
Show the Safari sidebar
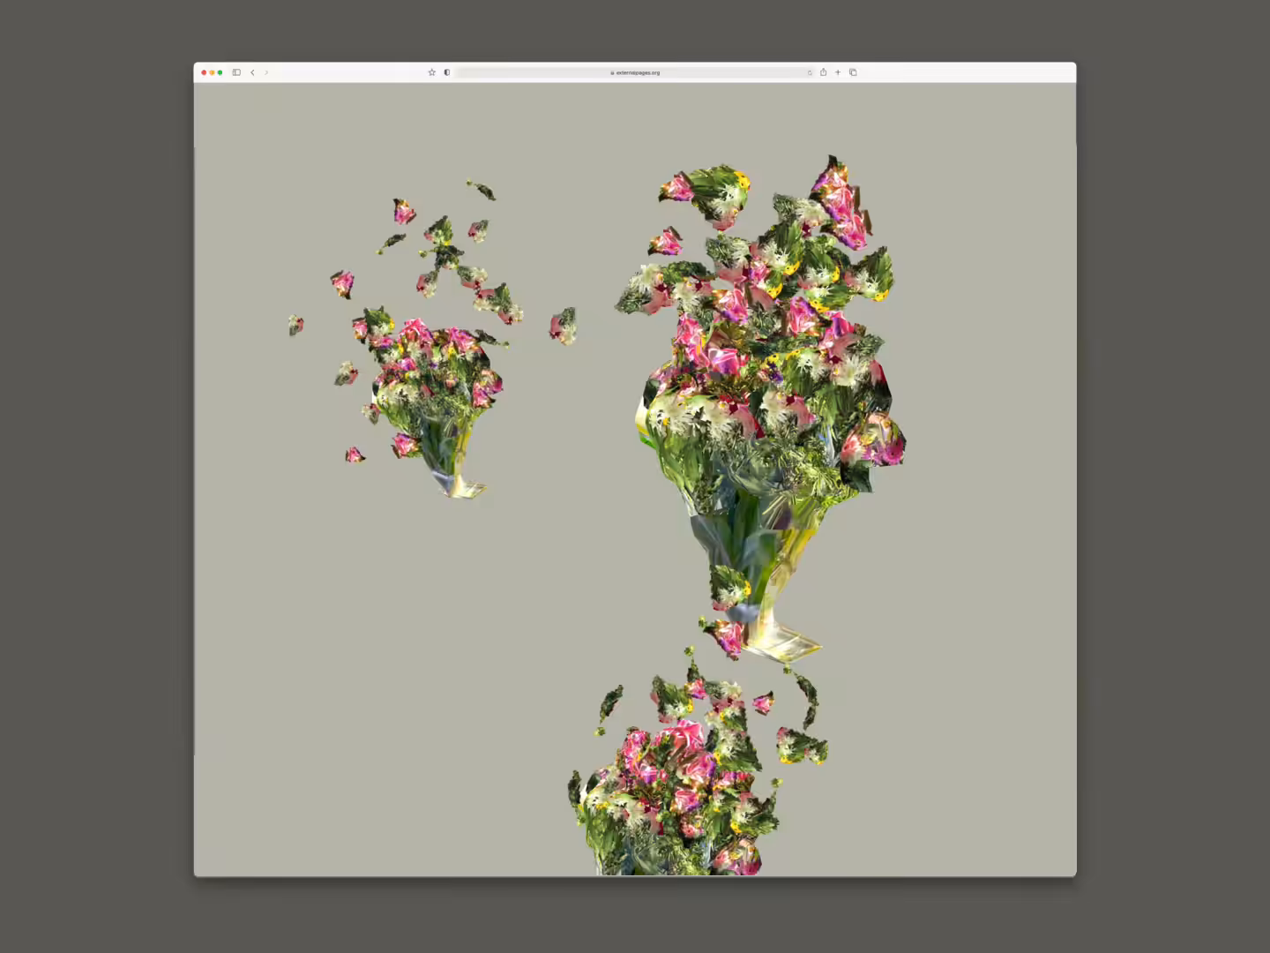tap(236, 72)
